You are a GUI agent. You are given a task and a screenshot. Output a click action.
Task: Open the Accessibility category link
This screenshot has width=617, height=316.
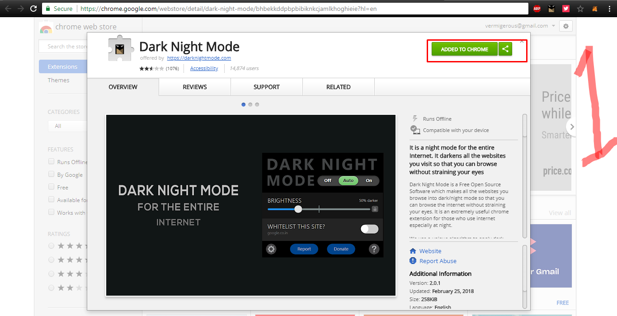204,68
